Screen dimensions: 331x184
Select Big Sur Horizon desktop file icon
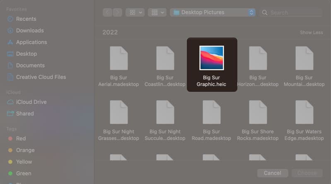coord(258,58)
